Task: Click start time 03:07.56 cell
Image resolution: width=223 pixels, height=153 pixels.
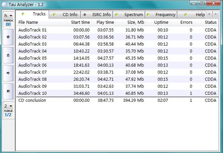Action: [81, 37]
